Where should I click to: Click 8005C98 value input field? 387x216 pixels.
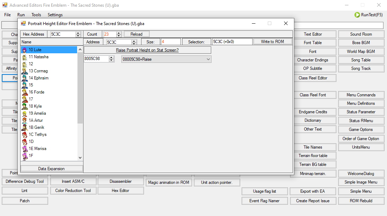pyautogui.click(x=97, y=59)
